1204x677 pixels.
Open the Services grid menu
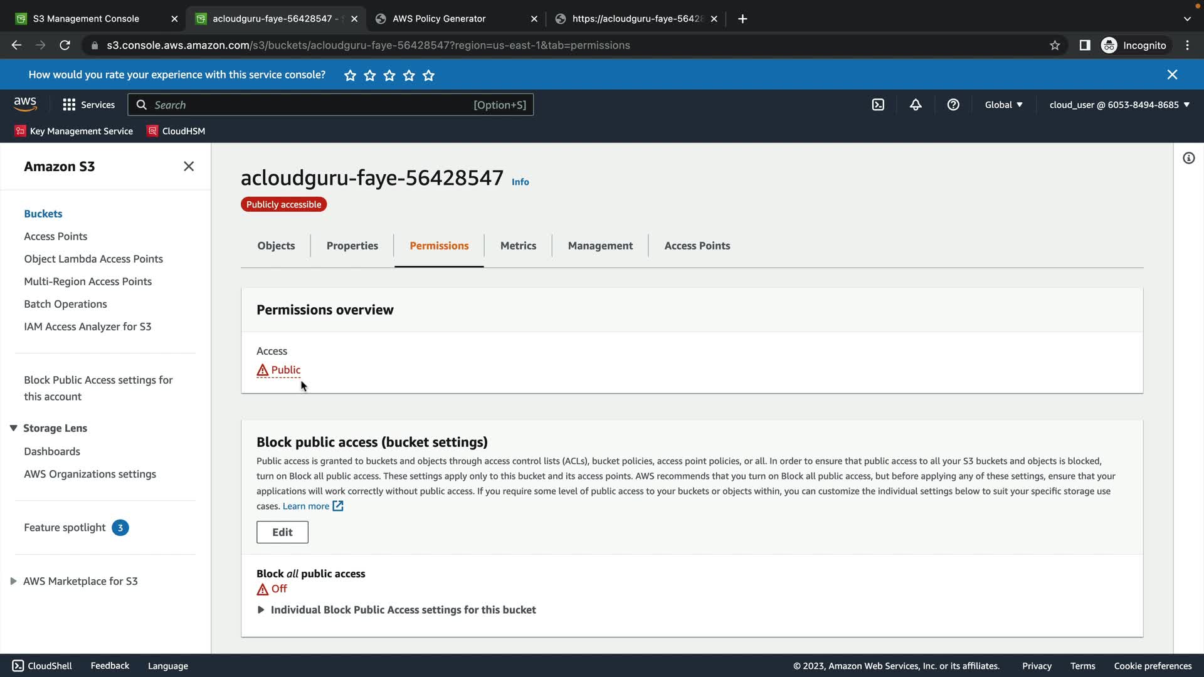(x=88, y=105)
